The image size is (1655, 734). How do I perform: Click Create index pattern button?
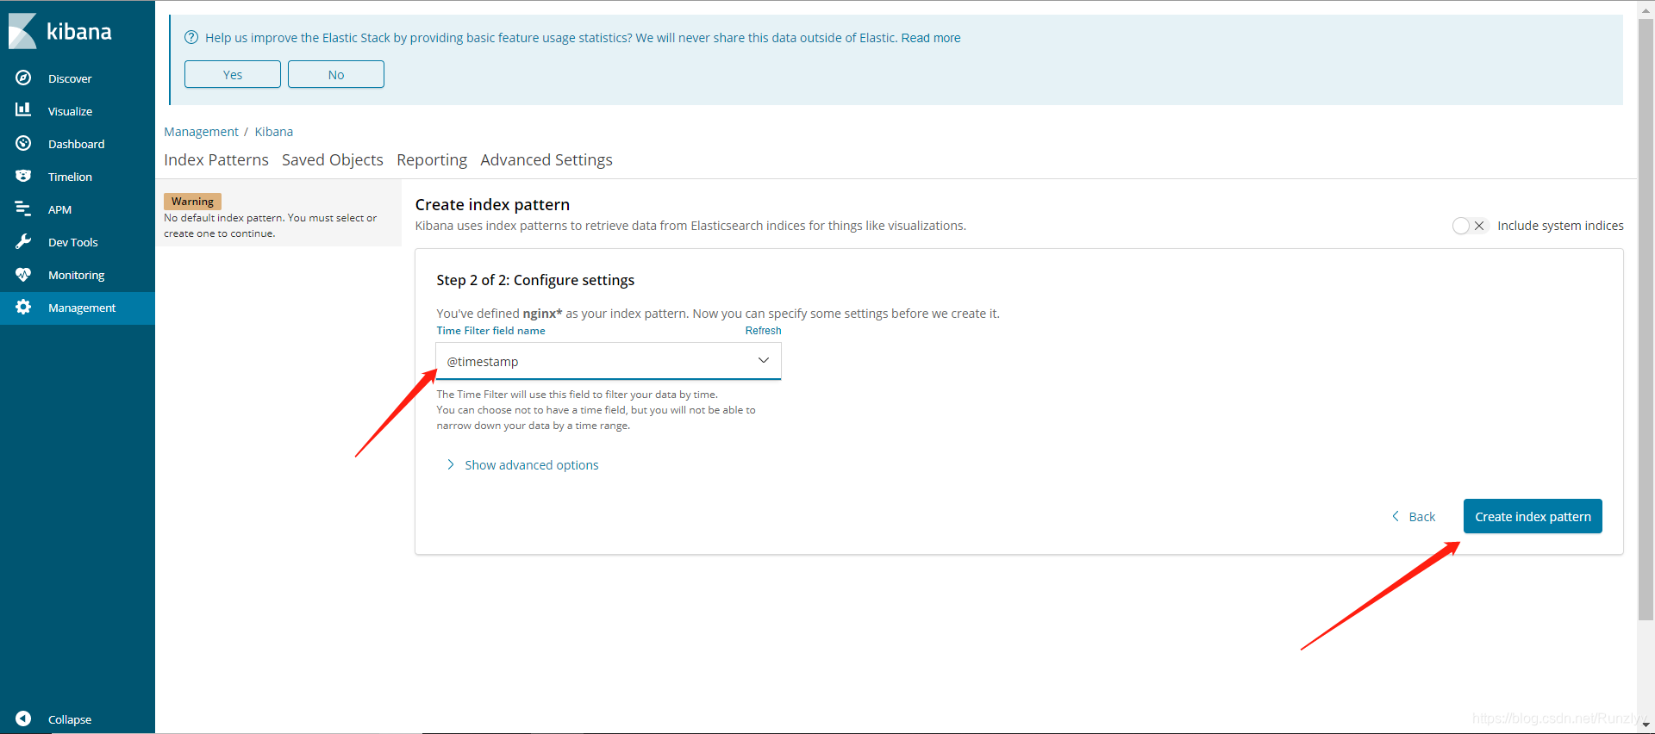click(1533, 516)
